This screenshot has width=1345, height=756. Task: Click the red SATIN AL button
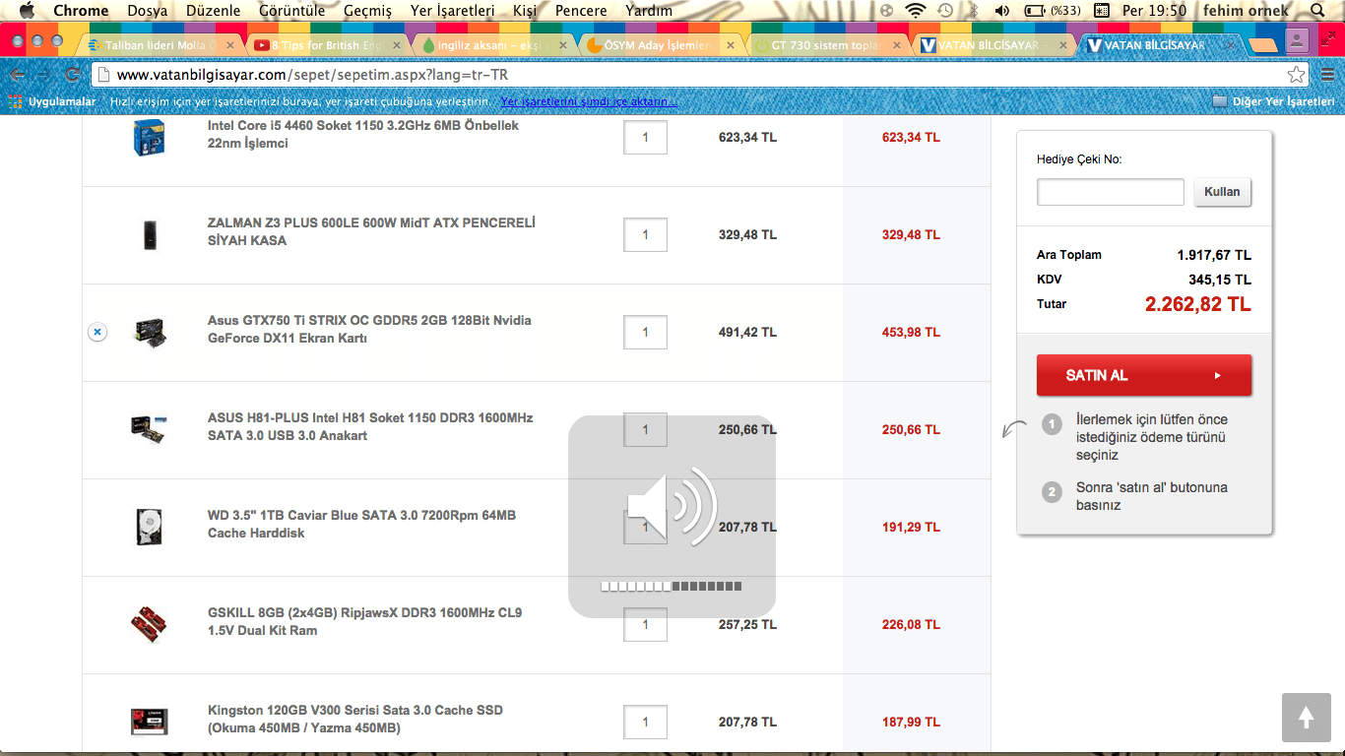1144,375
